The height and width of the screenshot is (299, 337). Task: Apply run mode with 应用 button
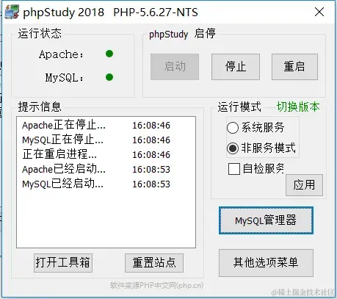click(304, 185)
